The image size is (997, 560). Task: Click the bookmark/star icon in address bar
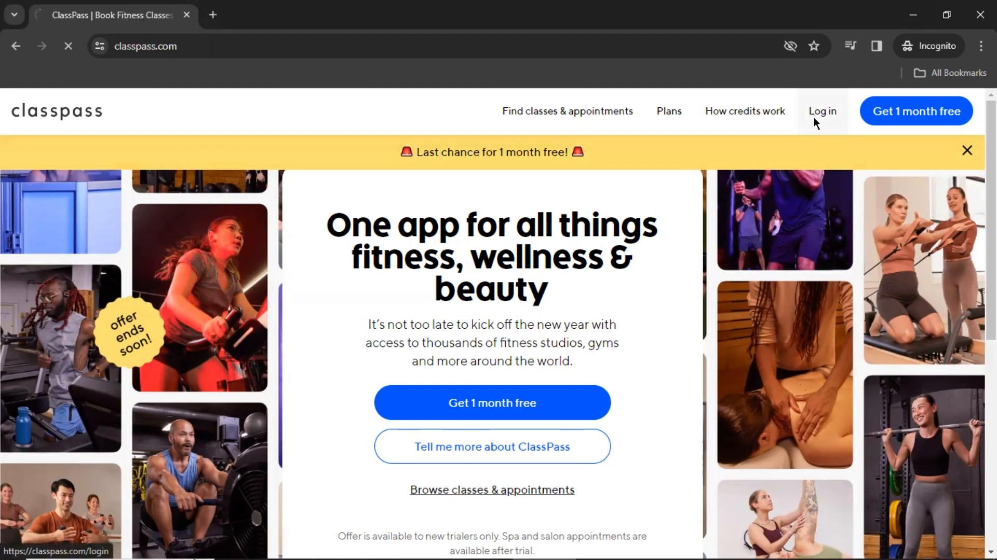(814, 47)
